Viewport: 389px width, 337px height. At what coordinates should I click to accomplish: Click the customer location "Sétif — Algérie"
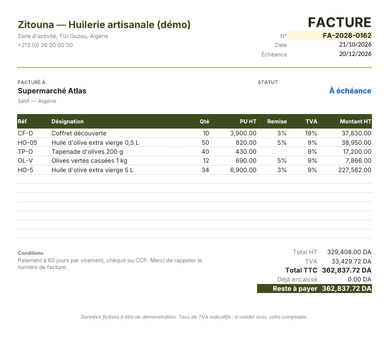point(37,101)
